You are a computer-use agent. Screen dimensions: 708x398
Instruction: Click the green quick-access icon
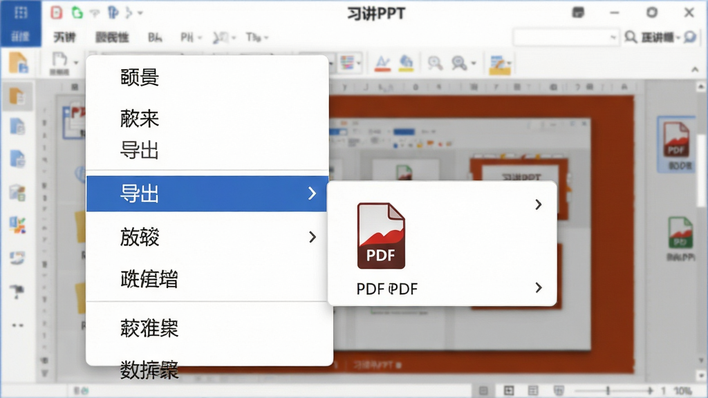77,12
